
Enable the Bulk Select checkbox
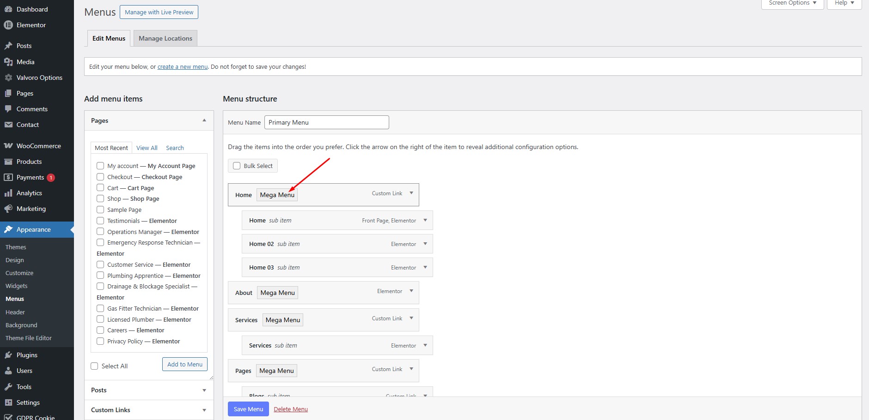coord(237,166)
